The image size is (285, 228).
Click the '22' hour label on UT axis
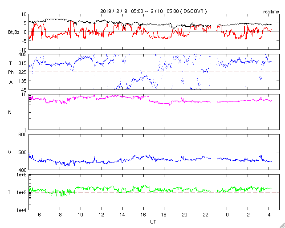pos(206,215)
